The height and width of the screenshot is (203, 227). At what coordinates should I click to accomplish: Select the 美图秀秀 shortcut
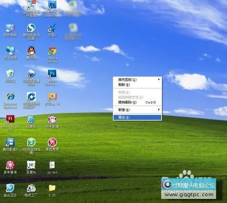coord(52,145)
